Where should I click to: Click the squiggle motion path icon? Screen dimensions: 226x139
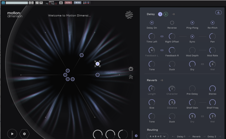[131, 77]
